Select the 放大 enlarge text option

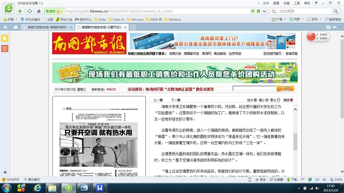252,100
